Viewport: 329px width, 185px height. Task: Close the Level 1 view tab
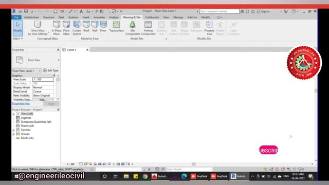click(87, 50)
